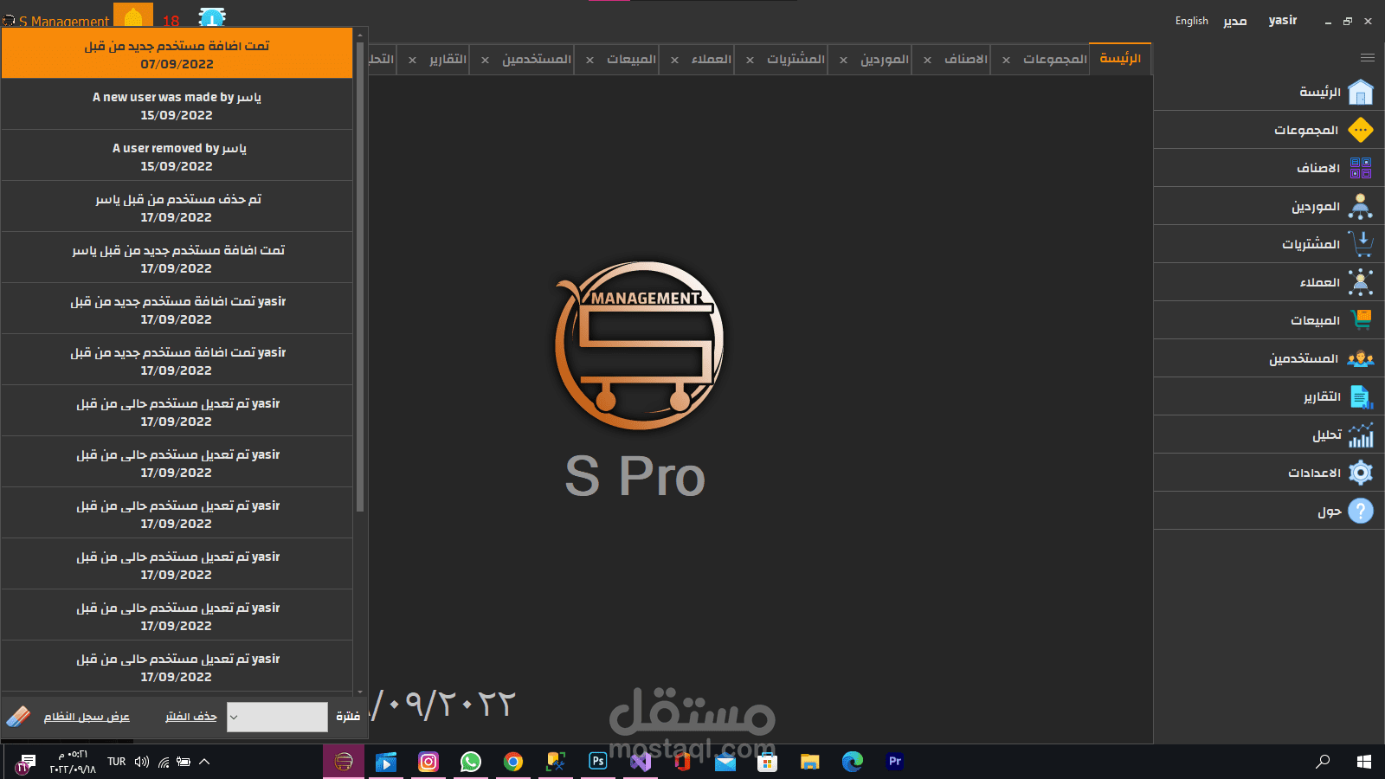Close the الموردين tab
The height and width of the screenshot is (779, 1385).
[843, 60]
